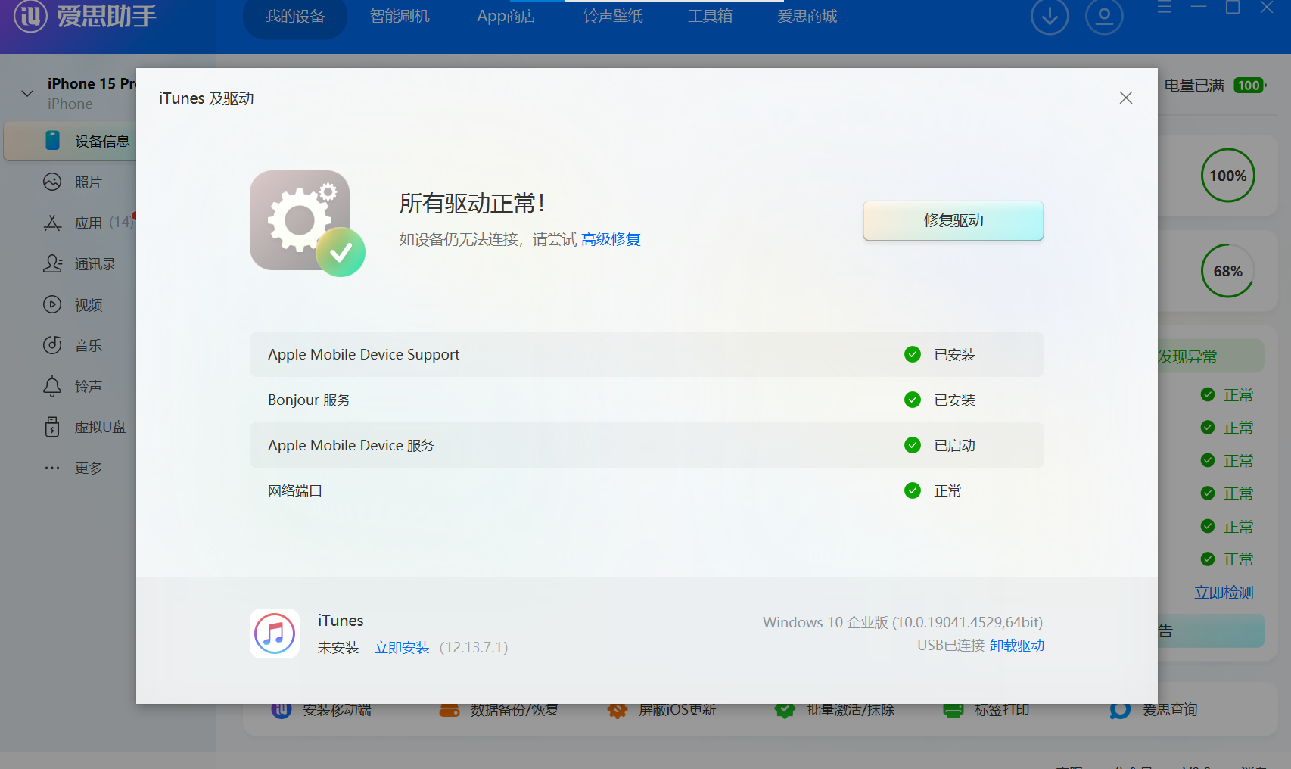The width and height of the screenshot is (1291, 769).
Task: Open the App商店 tab
Action: pos(506,16)
